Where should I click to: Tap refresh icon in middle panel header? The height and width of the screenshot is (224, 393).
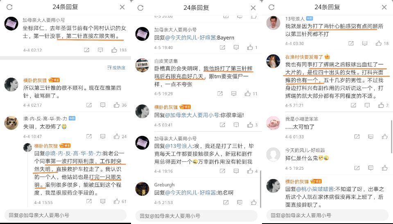click(140, 8)
